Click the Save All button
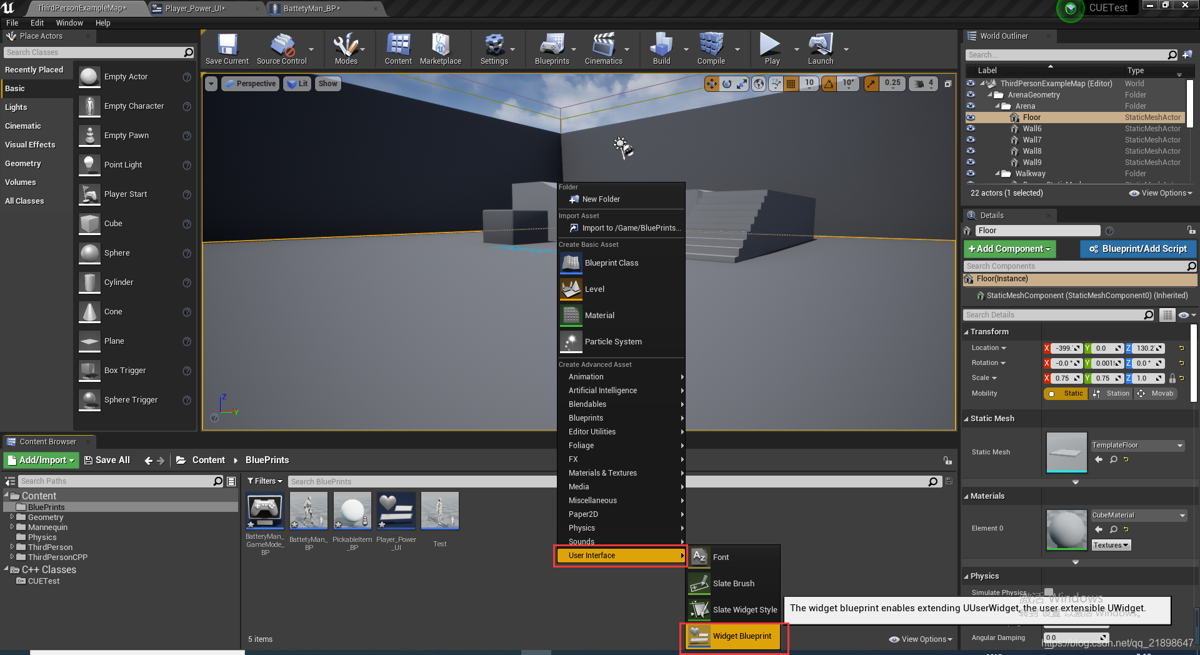The width and height of the screenshot is (1200, 655). tap(107, 460)
